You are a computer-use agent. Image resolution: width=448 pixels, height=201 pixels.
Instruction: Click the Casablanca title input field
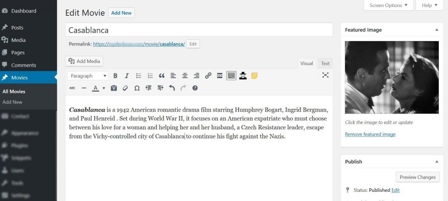click(199, 30)
